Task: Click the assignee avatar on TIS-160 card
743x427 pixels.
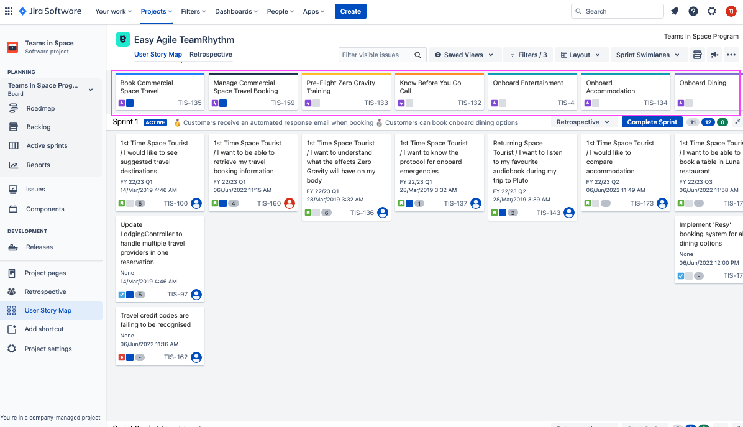Action: (289, 203)
